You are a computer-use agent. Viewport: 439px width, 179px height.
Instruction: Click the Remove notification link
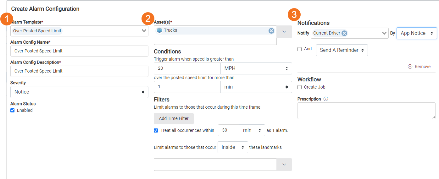[423, 67]
